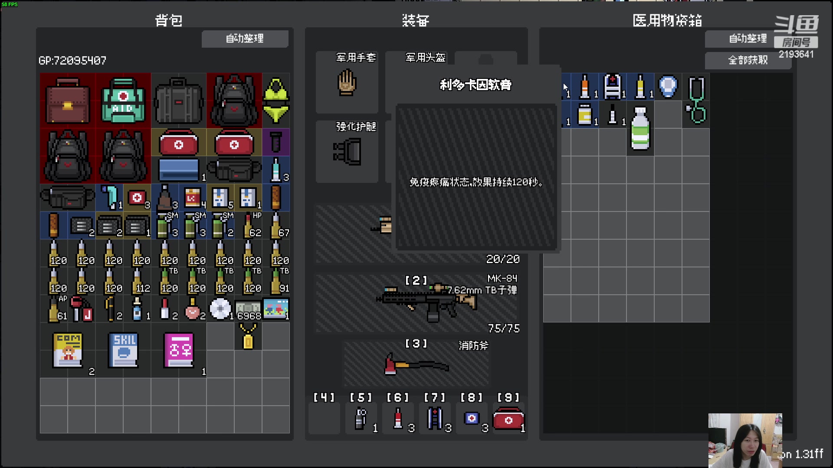
Task: Open the COM magazine item
Action: point(67,350)
